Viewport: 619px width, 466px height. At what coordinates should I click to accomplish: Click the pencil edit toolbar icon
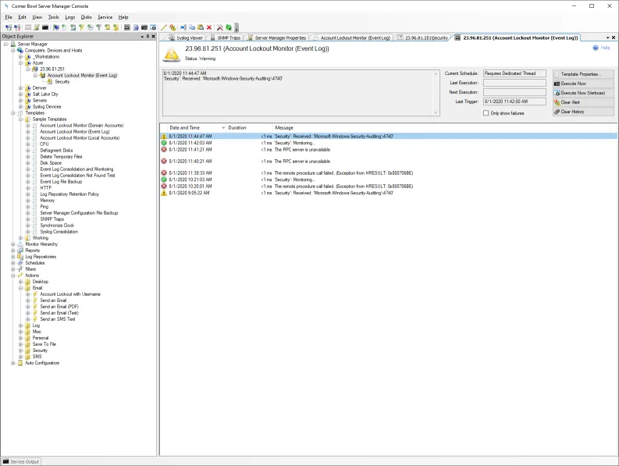pos(163,27)
